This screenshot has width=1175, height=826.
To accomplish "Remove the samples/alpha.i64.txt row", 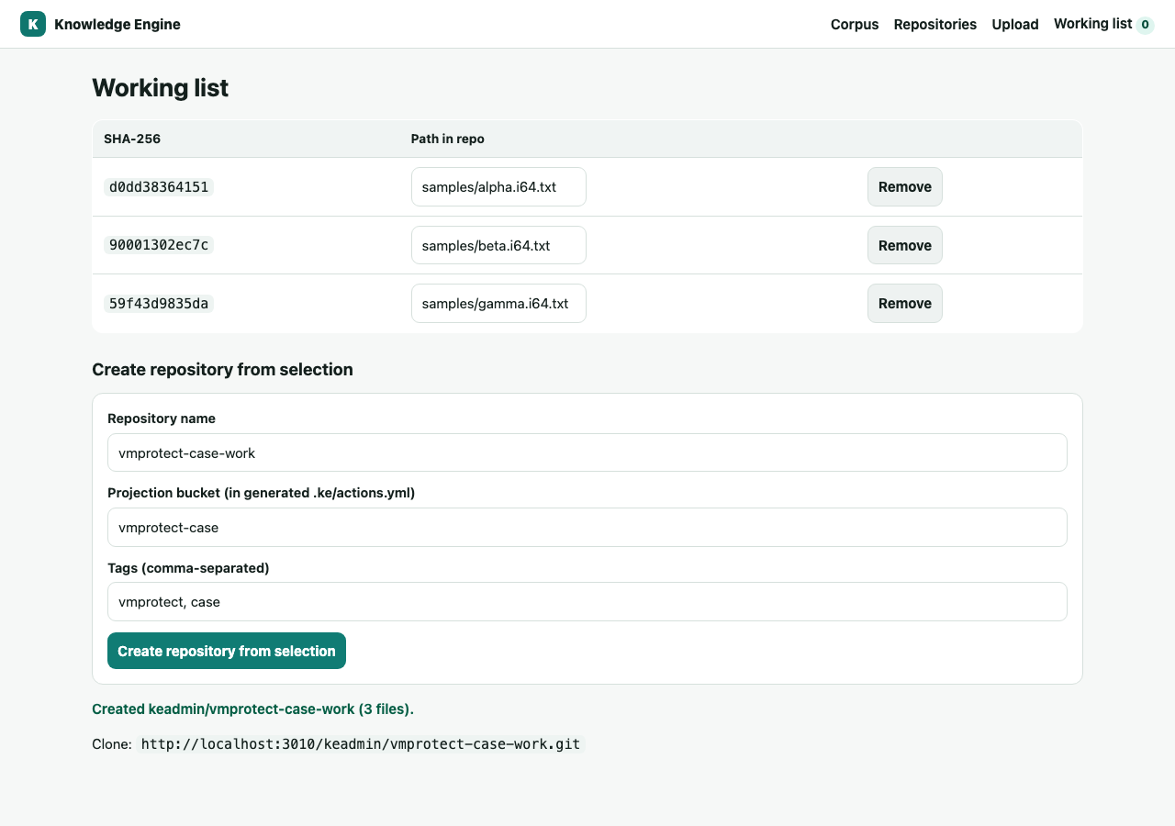I will [905, 187].
